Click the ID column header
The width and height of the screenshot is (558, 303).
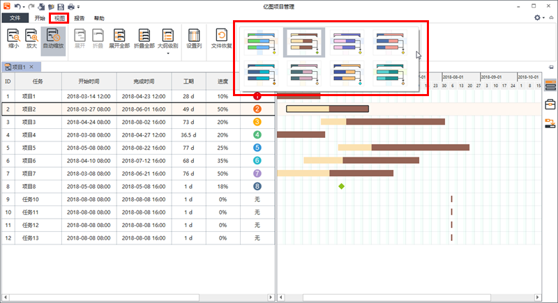[8, 81]
